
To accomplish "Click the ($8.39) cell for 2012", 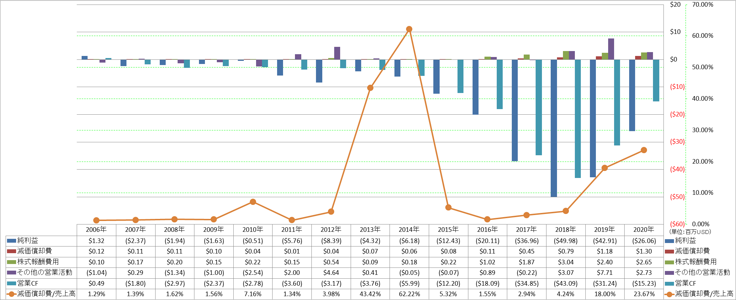I will [331, 241].
